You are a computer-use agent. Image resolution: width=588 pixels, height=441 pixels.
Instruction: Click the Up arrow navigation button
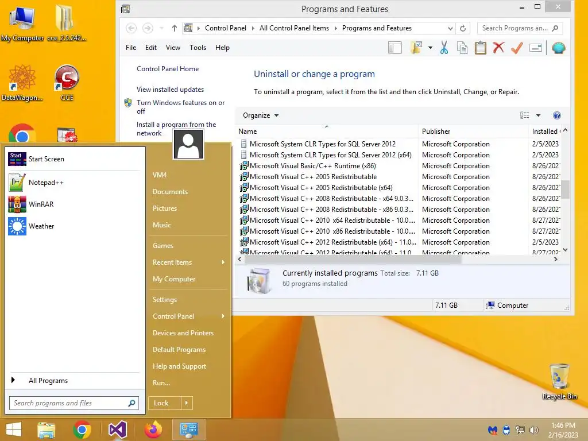(x=174, y=28)
